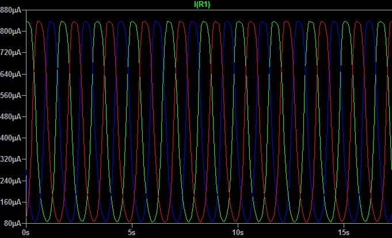Click the 320µA axis label

11,159
